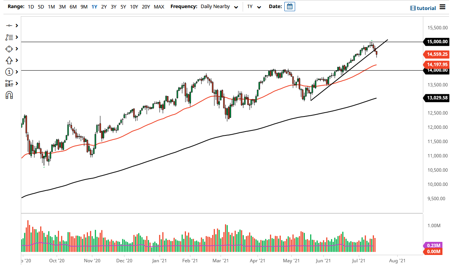Switch the chart range to 5D
451x265 pixels.
(x=41, y=7)
